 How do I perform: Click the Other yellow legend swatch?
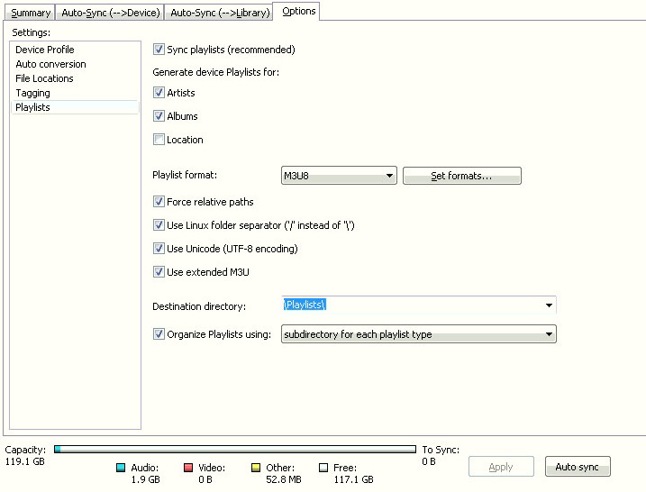[x=256, y=468]
